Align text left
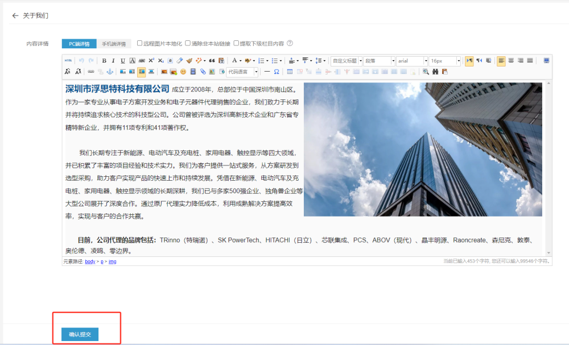569x345 pixels. (x=501, y=61)
